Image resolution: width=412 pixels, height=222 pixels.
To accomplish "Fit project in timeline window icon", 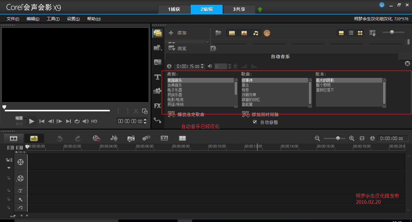I will click(x=362, y=138).
